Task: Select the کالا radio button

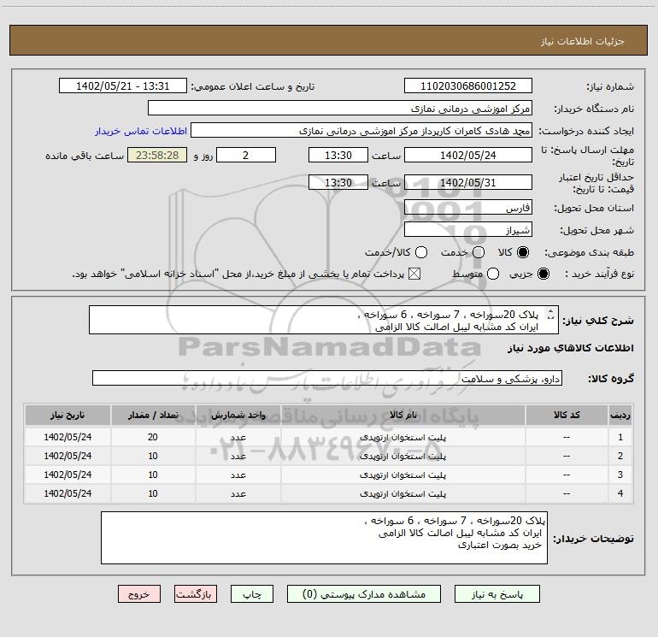Action: pos(523,252)
